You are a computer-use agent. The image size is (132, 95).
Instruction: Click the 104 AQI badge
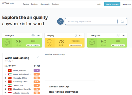click(37, 89)
